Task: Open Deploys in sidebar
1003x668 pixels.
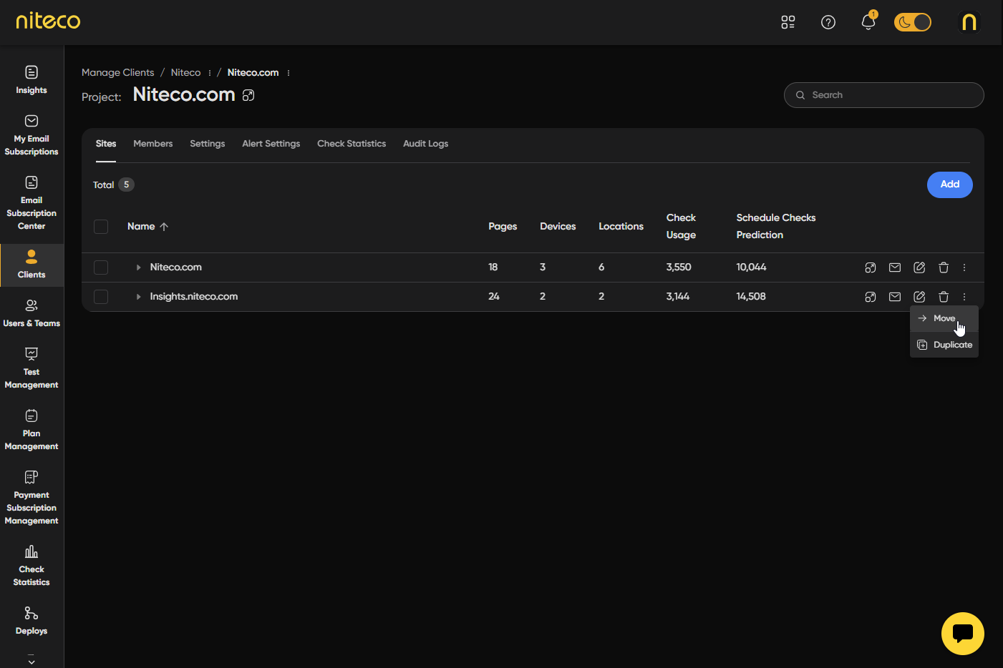Action: click(32, 622)
